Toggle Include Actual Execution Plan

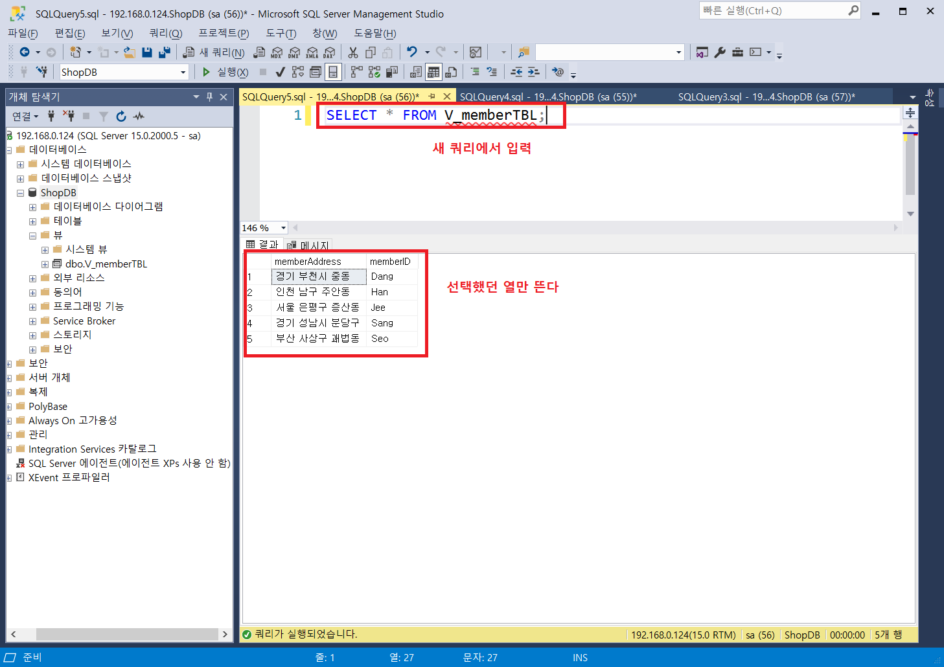(357, 72)
